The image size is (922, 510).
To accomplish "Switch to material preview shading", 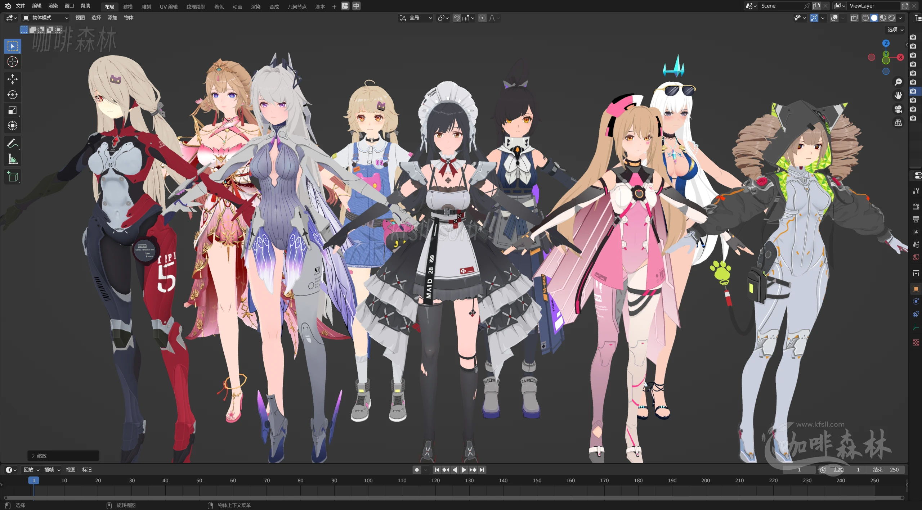I will pyautogui.click(x=883, y=18).
